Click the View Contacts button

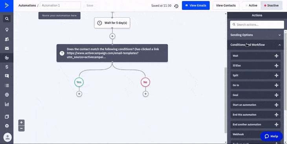226,5
